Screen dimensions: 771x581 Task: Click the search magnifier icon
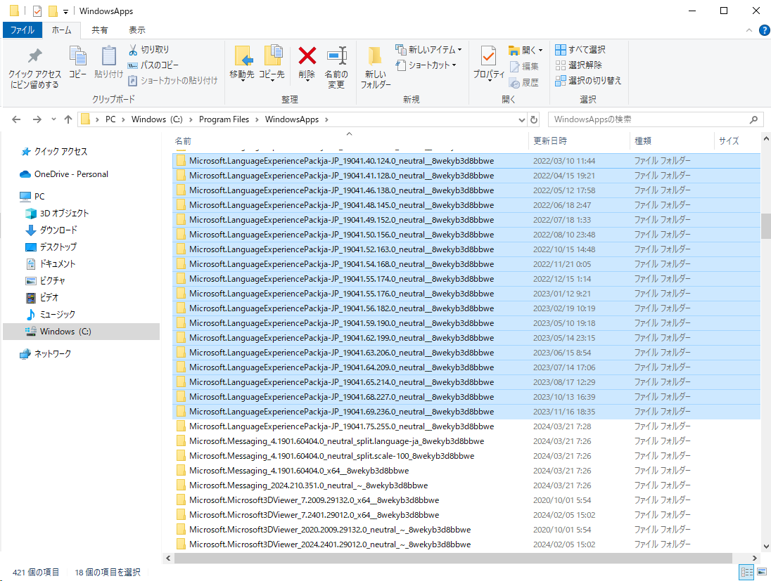tap(753, 119)
